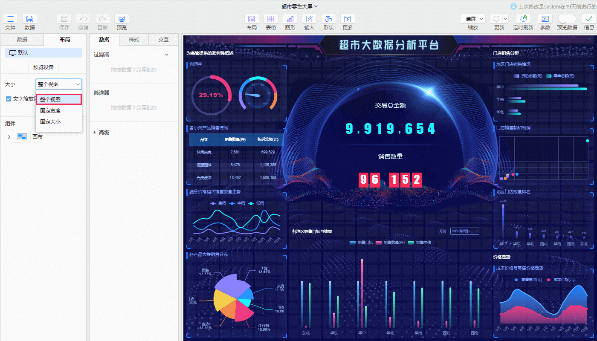Open the 表格 (Table) component icon
The image size is (597, 341).
click(271, 19)
